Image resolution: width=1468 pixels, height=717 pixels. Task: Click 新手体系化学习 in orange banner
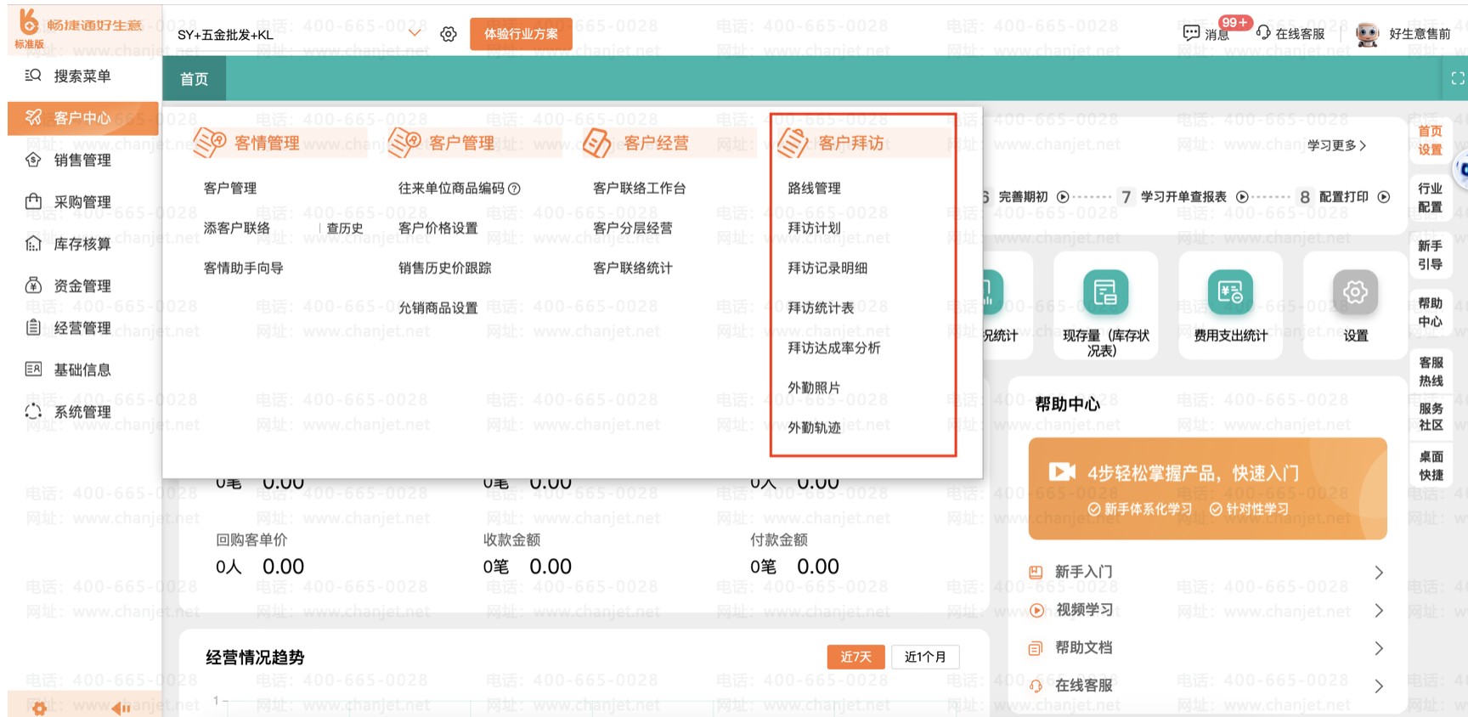click(x=1140, y=509)
